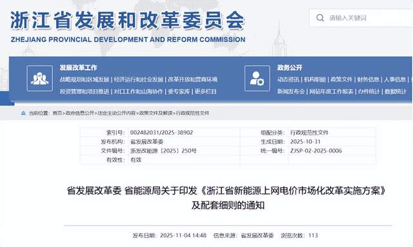Open 投资管理和项目推进 link
The image size is (413, 247).
tap(85, 92)
